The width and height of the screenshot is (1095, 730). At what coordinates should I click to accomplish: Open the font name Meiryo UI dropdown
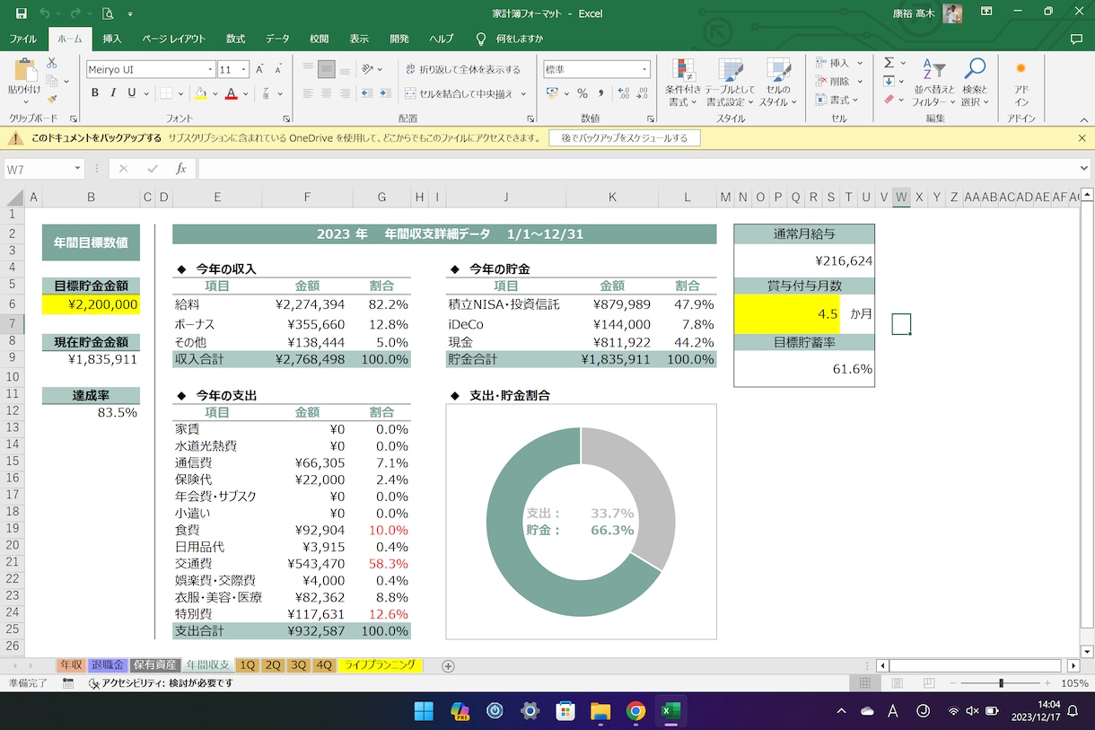(211, 69)
